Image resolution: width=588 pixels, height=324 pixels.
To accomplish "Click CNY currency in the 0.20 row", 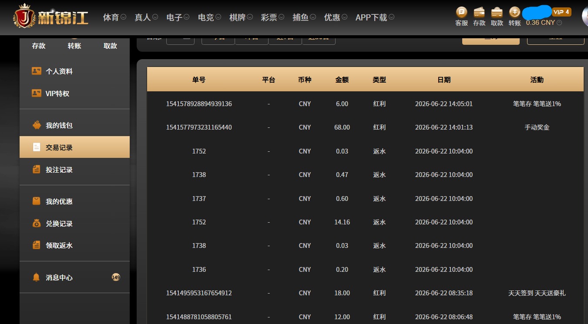I will pos(305,269).
